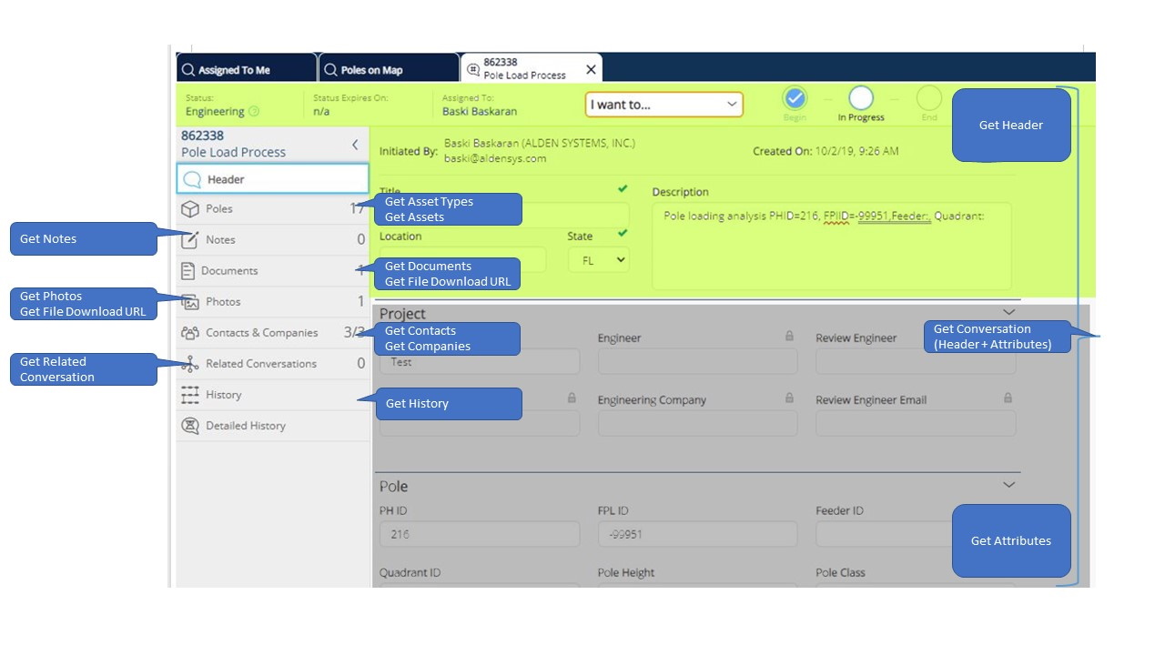
Task: Click the Assigned To name "Baski Baskaran"
Action: (x=480, y=112)
